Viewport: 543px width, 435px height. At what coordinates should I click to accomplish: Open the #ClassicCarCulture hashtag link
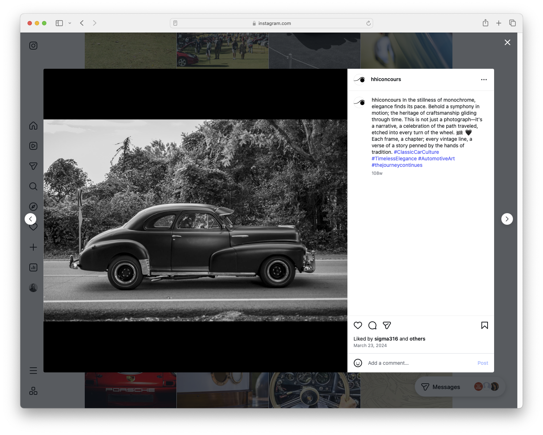[x=416, y=152]
